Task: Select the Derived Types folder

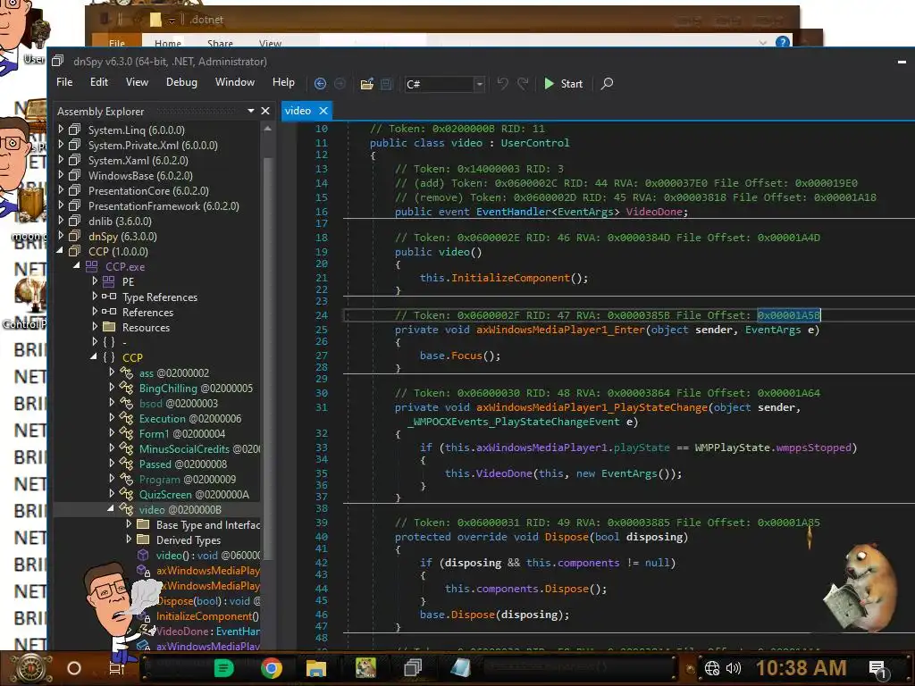Action: (x=188, y=540)
